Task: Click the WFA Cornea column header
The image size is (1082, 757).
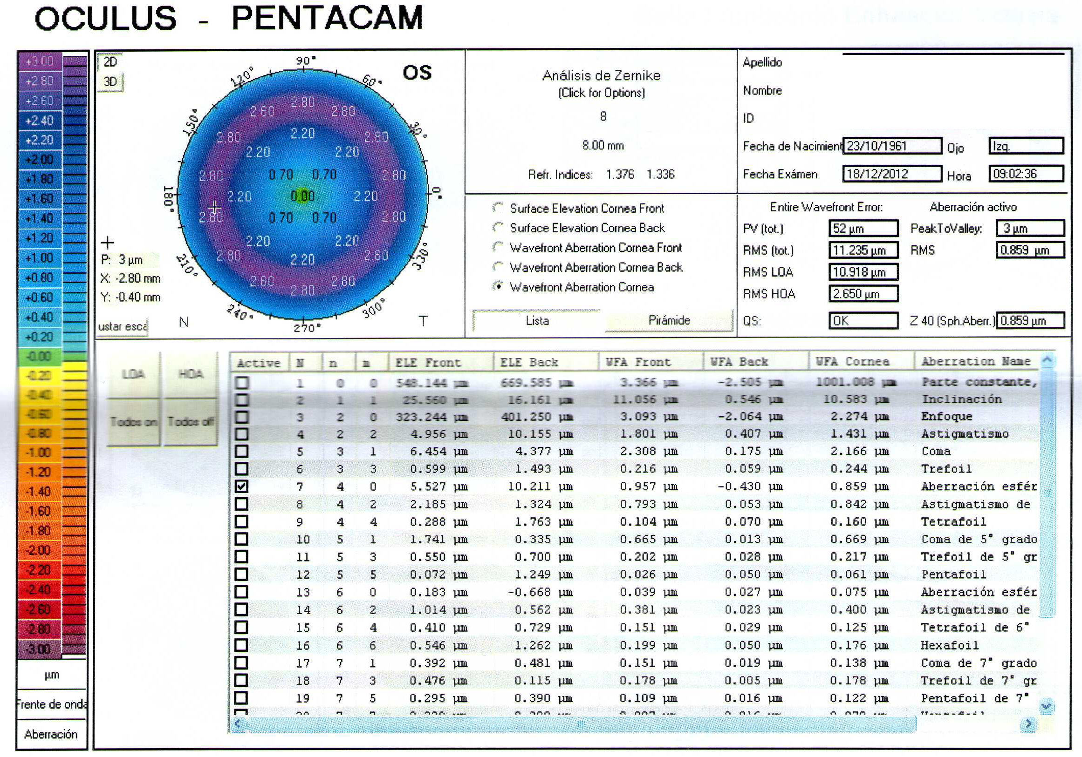Action: [862, 363]
